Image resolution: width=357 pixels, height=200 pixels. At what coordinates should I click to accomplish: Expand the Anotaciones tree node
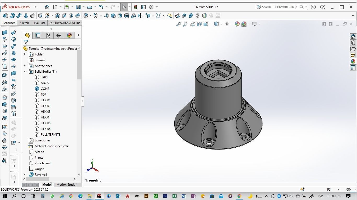click(x=25, y=66)
